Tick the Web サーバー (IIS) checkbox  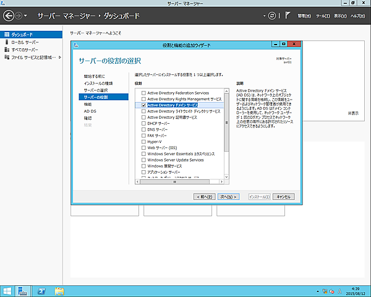click(144, 147)
